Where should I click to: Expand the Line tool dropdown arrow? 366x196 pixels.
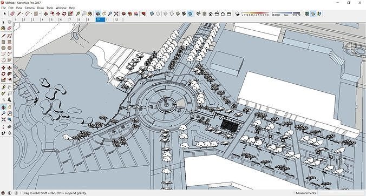point(23,13)
